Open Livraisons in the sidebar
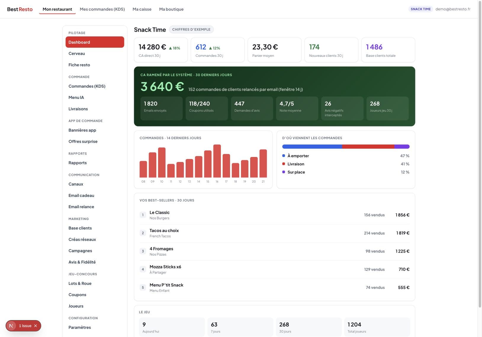The height and width of the screenshot is (337, 482). (x=95, y=109)
